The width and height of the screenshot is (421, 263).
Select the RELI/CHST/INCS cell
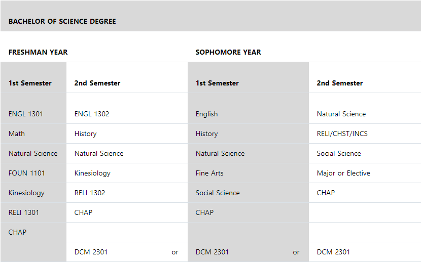click(342, 134)
